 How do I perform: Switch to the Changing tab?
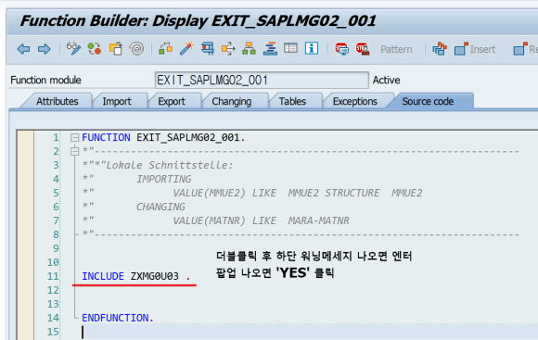[232, 102]
